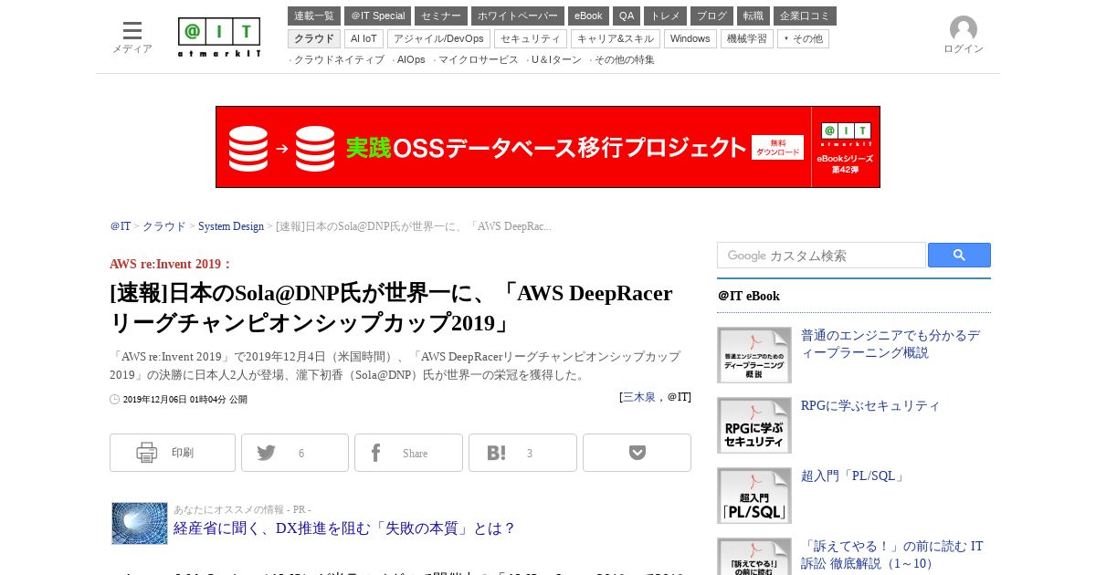1096x575 pixels.
Task: Select the クラウド category tab
Action: pos(314,38)
